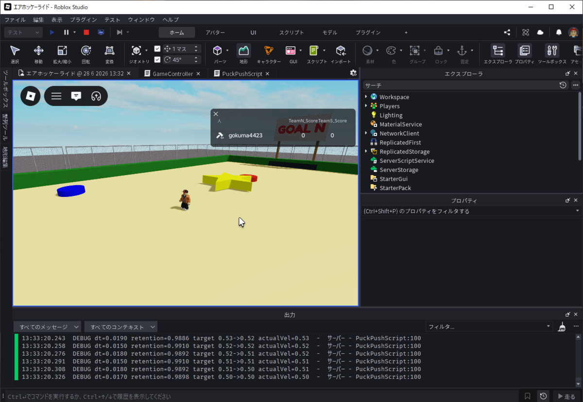The height and width of the screenshot is (402, 583).
Task: Click the share icon in top bar
Action: click(507, 32)
